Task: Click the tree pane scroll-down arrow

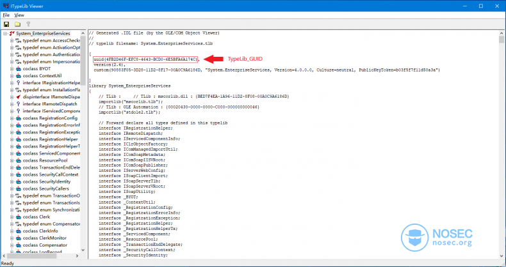Action: coord(83,250)
